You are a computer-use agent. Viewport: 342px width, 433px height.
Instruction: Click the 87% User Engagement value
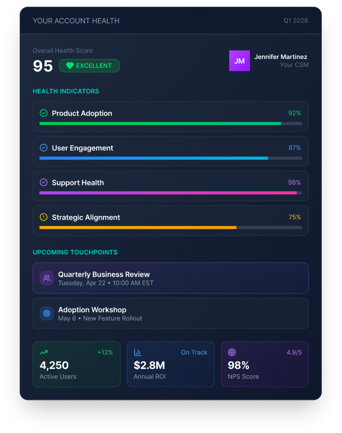coord(295,148)
